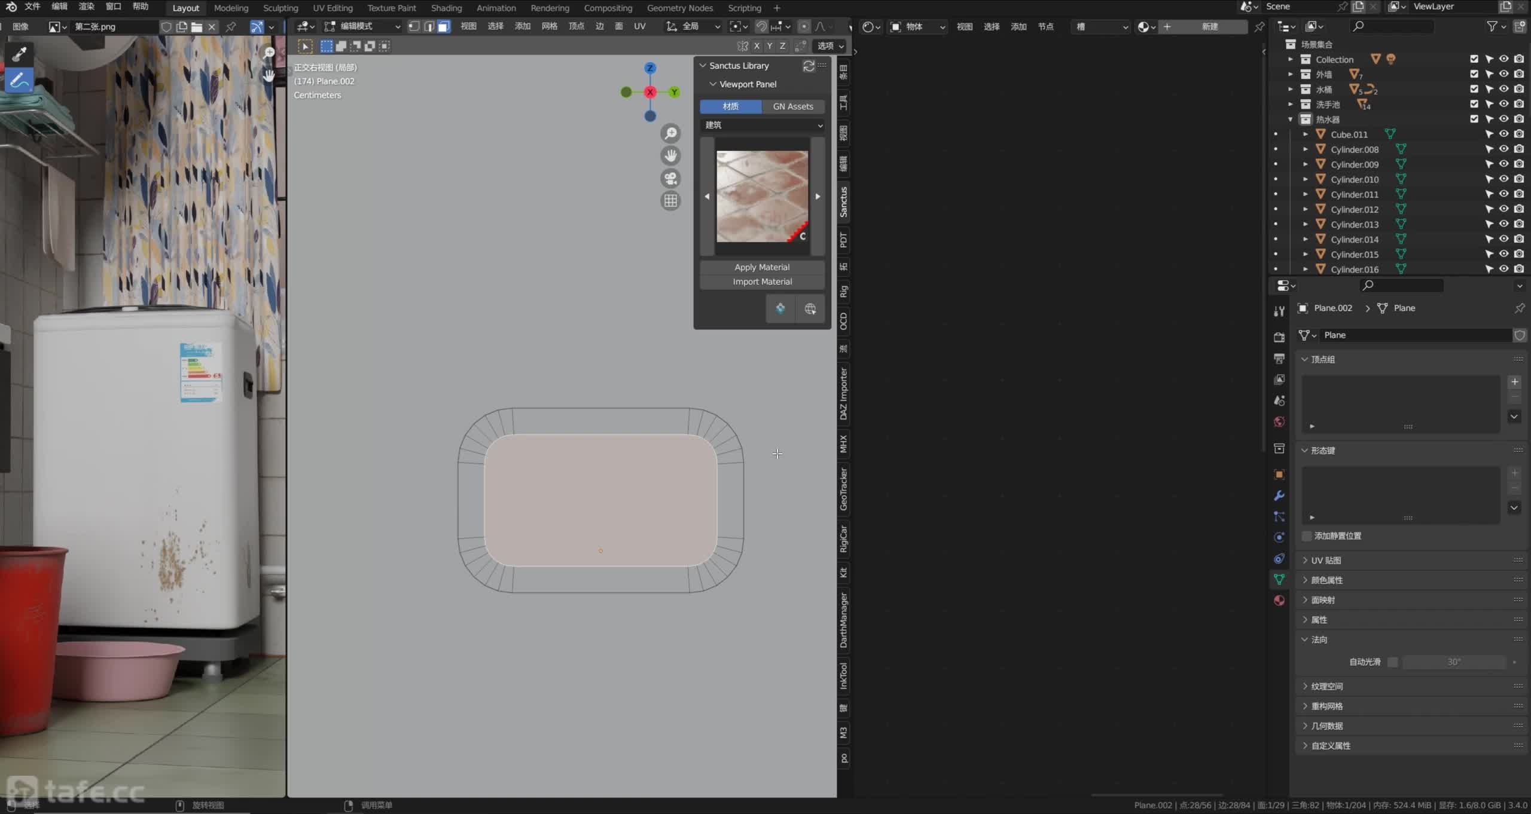The width and height of the screenshot is (1531, 814).
Task: Toggle fake user shield for Plane mesh
Action: coord(1520,335)
